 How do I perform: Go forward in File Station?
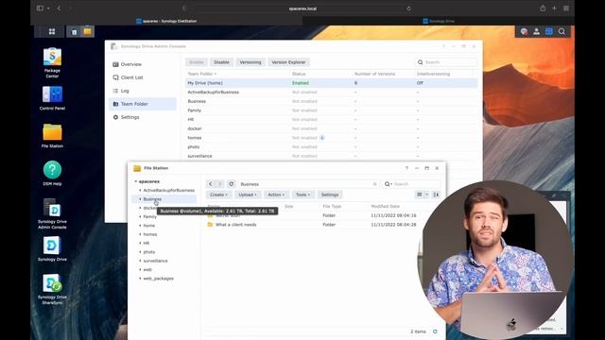219,184
